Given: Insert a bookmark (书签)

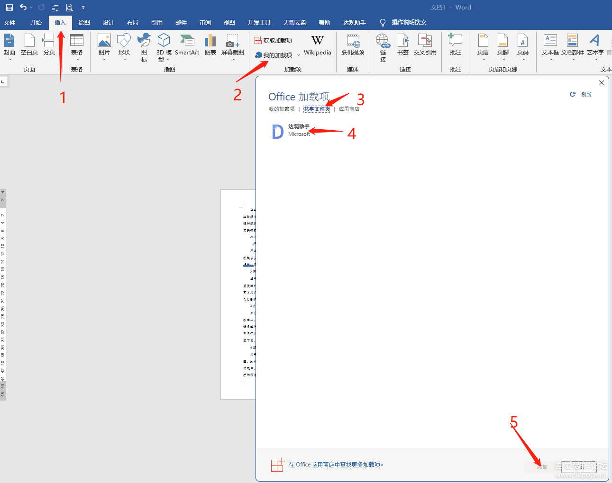Looking at the screenshot, I should coord(403,45).
